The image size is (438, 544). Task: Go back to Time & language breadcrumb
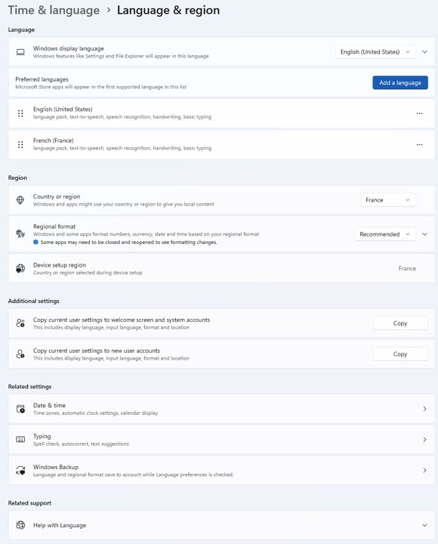[x=54, y=10]
